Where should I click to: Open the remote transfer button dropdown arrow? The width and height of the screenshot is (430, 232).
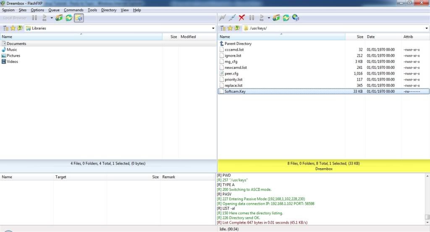tap(269, 18)
